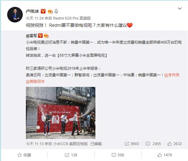Open the @雷军 profile link

[x=31, y=36]
